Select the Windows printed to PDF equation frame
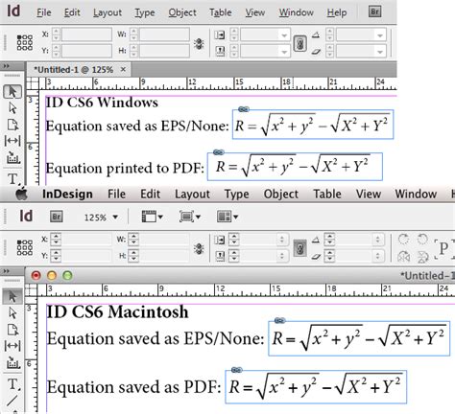455x414 pixels. (295, 167)
